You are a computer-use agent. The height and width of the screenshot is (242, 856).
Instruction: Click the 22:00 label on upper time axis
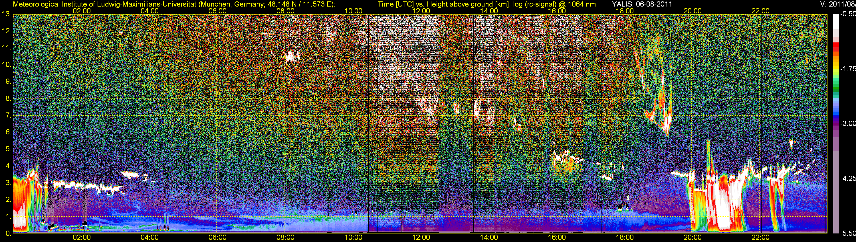tap(760, 11)
